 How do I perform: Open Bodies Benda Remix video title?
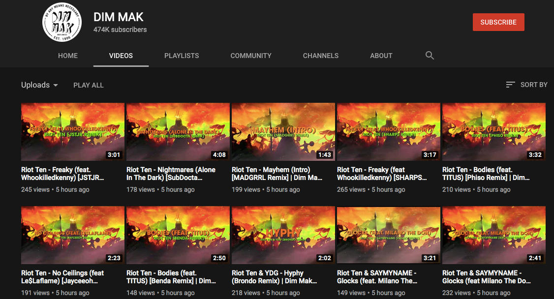171,277
